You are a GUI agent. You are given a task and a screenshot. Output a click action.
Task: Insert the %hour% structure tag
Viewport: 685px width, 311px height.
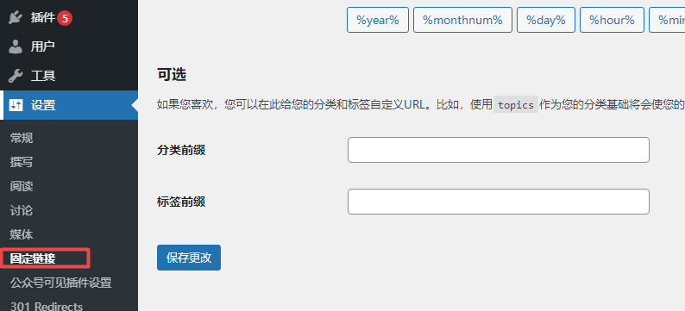coord(612,20)
